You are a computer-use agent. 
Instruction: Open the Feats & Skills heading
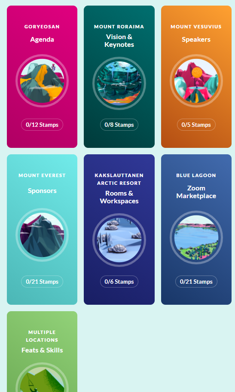42,350
